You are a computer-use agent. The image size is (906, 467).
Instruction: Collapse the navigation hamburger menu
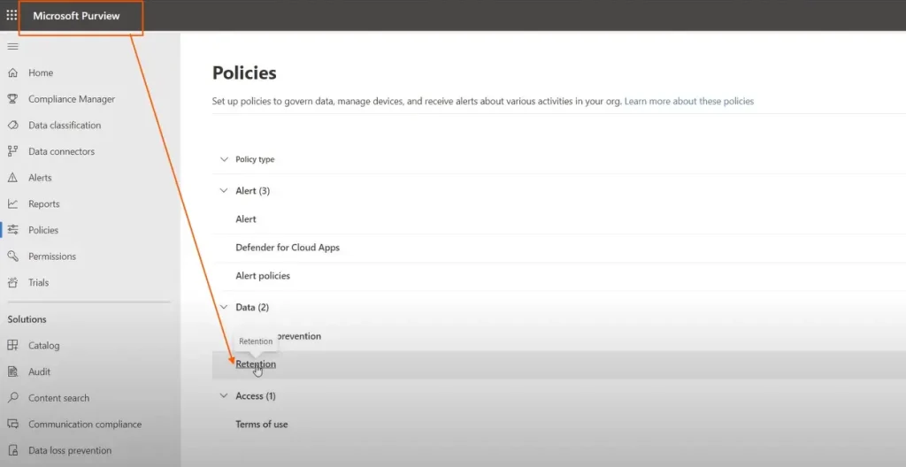pyautogui.click(x=12, y=46)
